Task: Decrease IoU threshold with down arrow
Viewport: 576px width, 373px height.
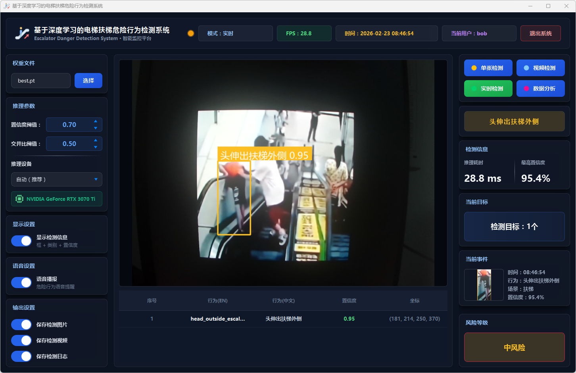Action: click(x=96, y=147)
